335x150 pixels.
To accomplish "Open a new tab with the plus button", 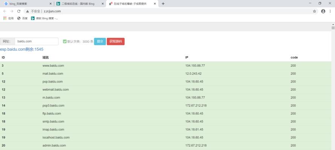I will [163, 4].
